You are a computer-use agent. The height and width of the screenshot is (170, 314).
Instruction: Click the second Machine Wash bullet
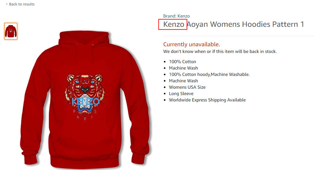coord(183,81)
